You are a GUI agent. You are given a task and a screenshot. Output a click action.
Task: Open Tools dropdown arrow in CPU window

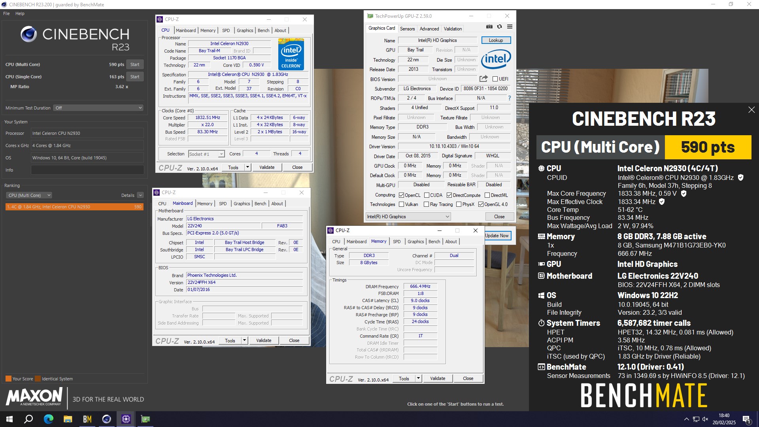tap(247, 167)
